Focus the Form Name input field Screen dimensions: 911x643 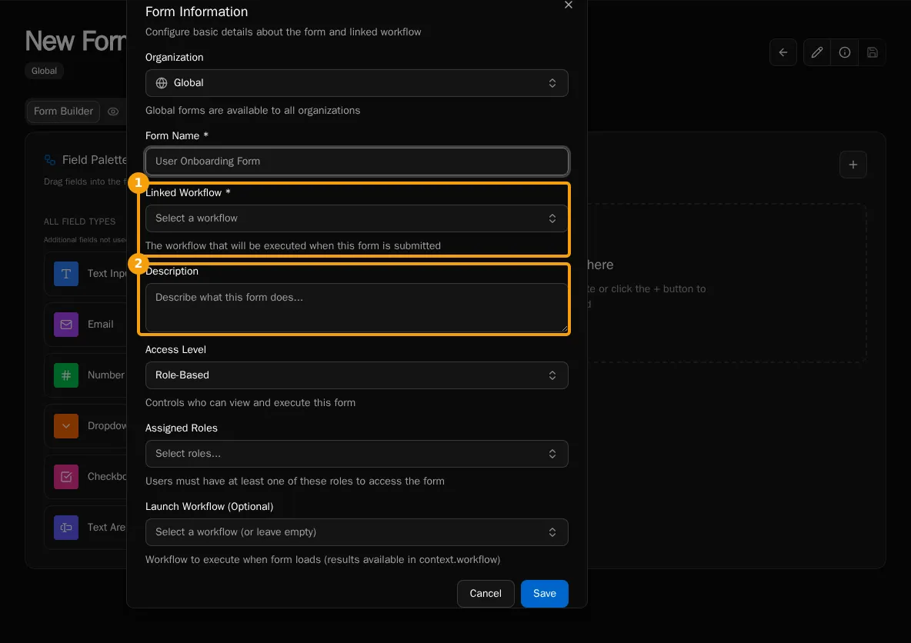(x=356, y=162)
